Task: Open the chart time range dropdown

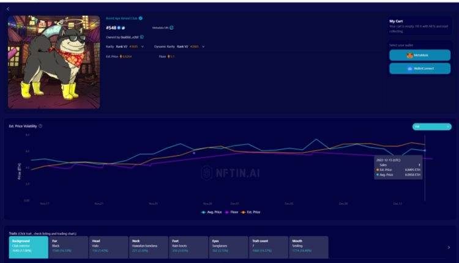Action: click(x=431, y=127)
